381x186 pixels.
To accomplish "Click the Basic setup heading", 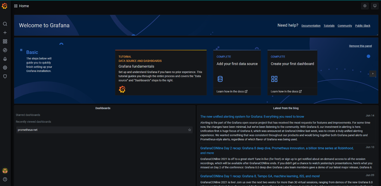I will point(32,52).
